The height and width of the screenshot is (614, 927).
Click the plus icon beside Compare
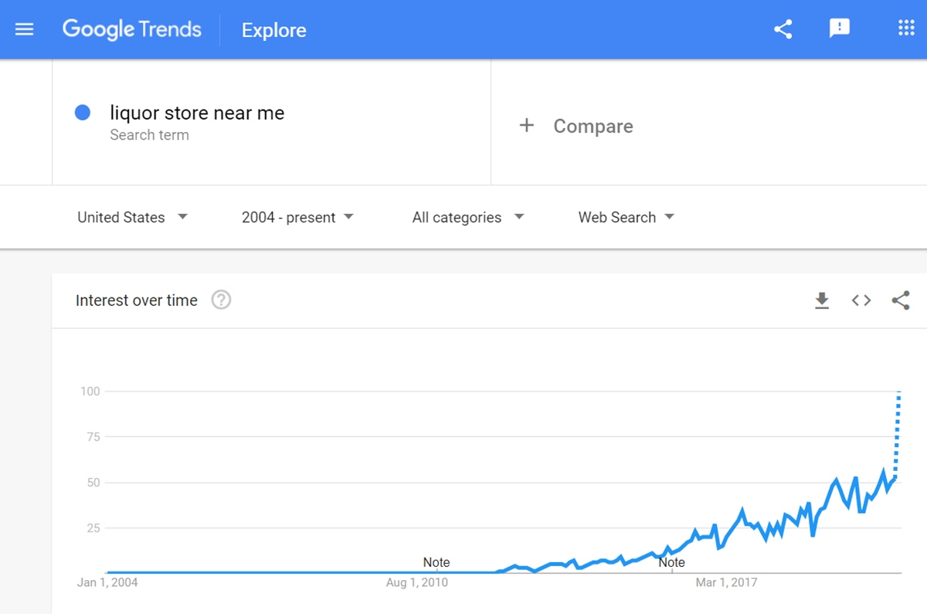[527, 125]
